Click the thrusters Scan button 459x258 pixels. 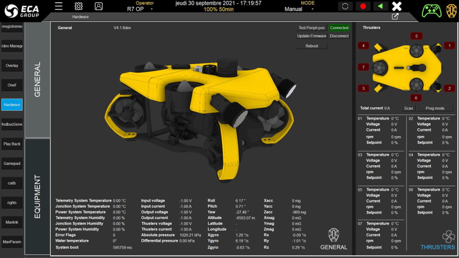coord(408,108)
